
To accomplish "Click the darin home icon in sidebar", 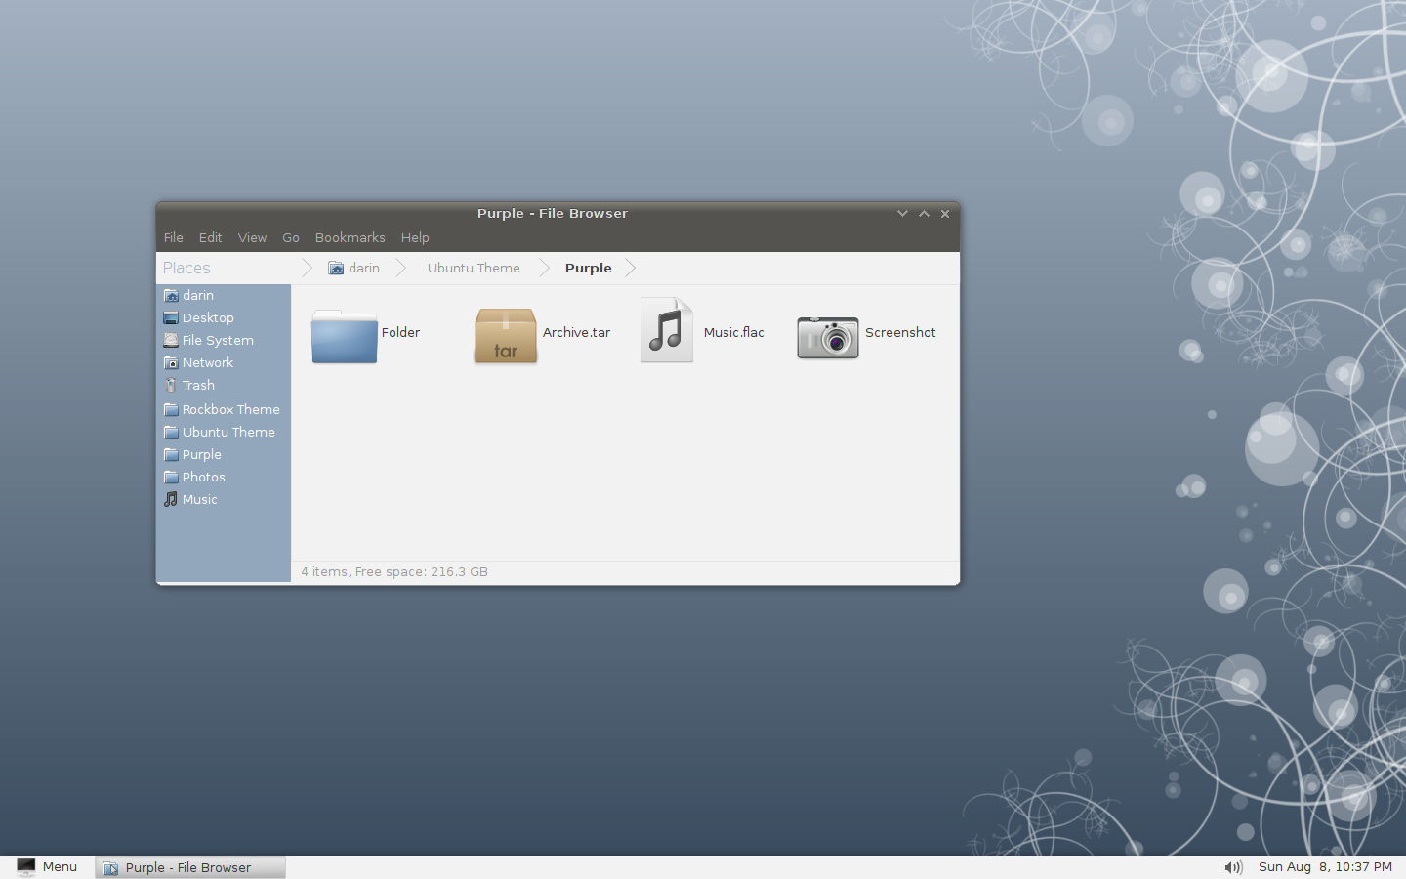I will (171, 295).
